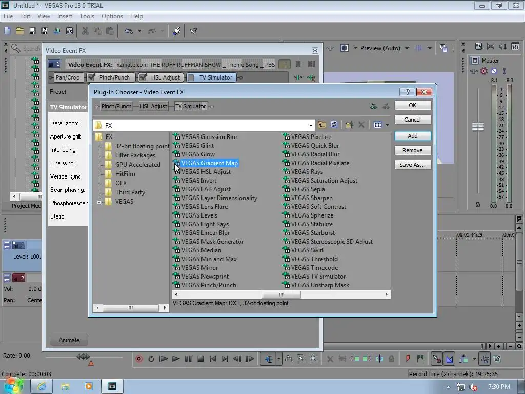Image resolution: width=525 pixels, height=394 pixels.
Task: Click the Views icon in Plug-In Chooser
Action: (378, 125)
